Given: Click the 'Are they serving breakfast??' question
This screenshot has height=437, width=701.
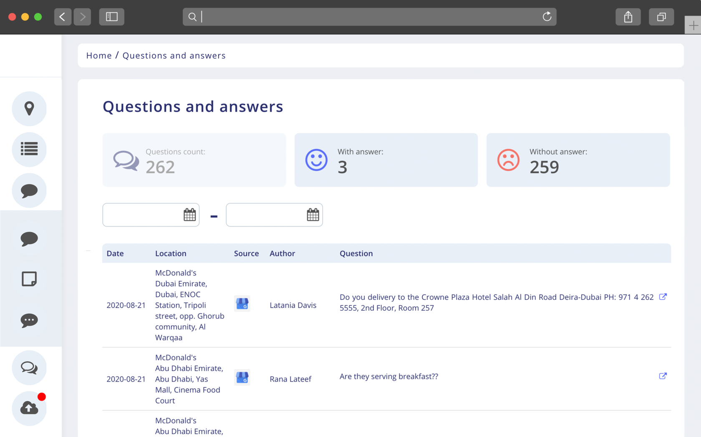Looking at the screenshot, I should (x=388, y=376).
